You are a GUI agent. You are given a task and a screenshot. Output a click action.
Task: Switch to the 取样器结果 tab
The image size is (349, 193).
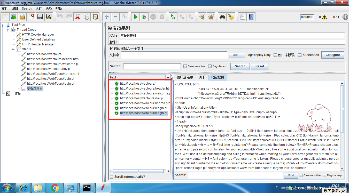pyautogui.click(x=185, y=77)
